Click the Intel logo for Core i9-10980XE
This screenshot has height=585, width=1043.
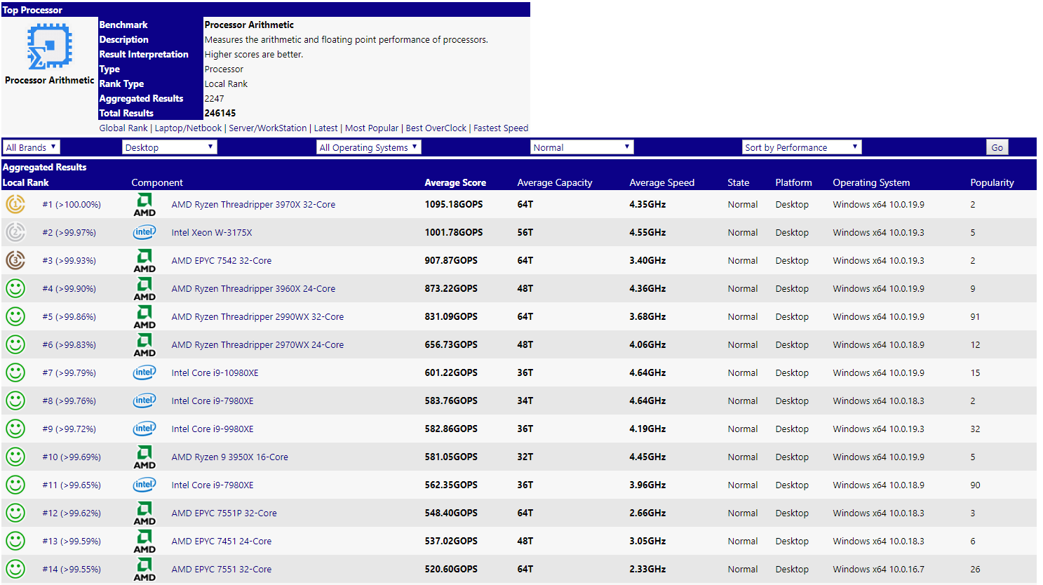[x=144, y=372]
